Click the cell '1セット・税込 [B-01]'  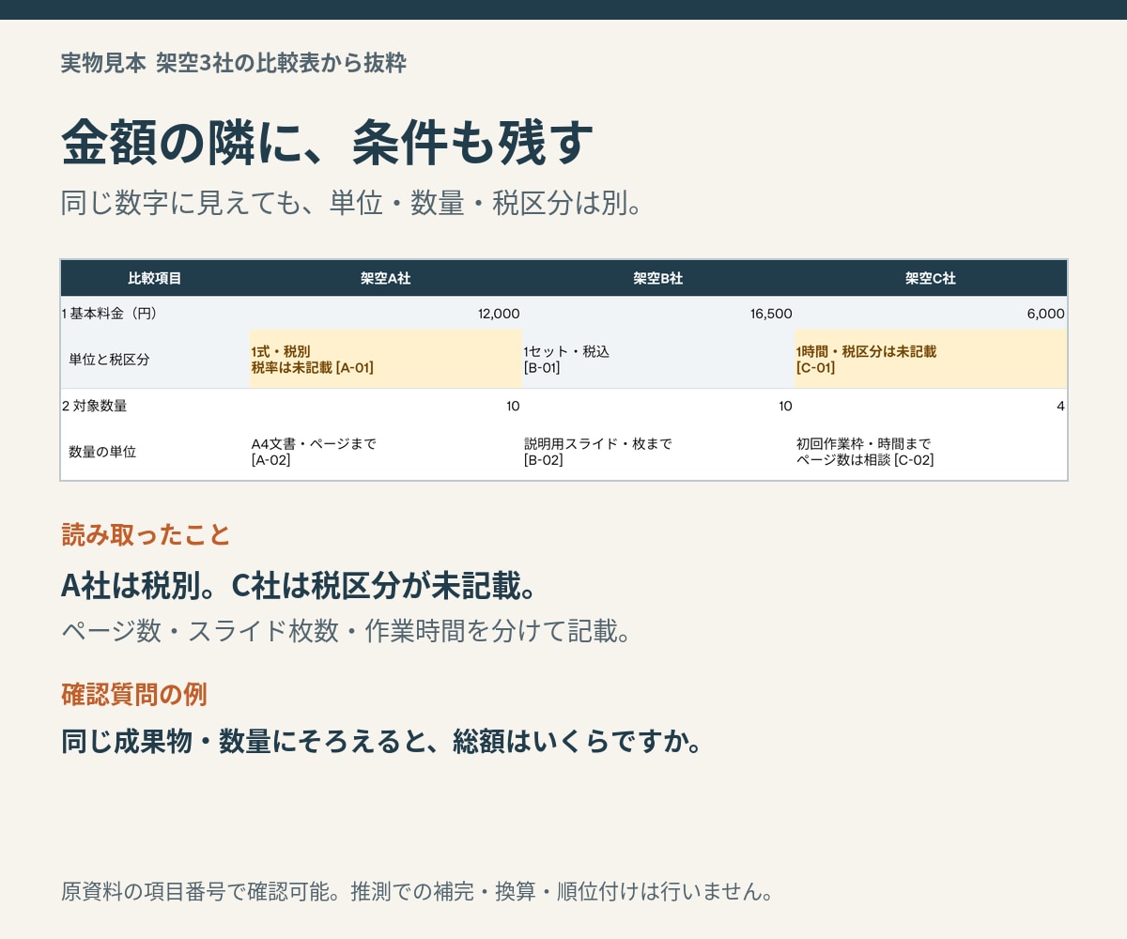point(658,360)
